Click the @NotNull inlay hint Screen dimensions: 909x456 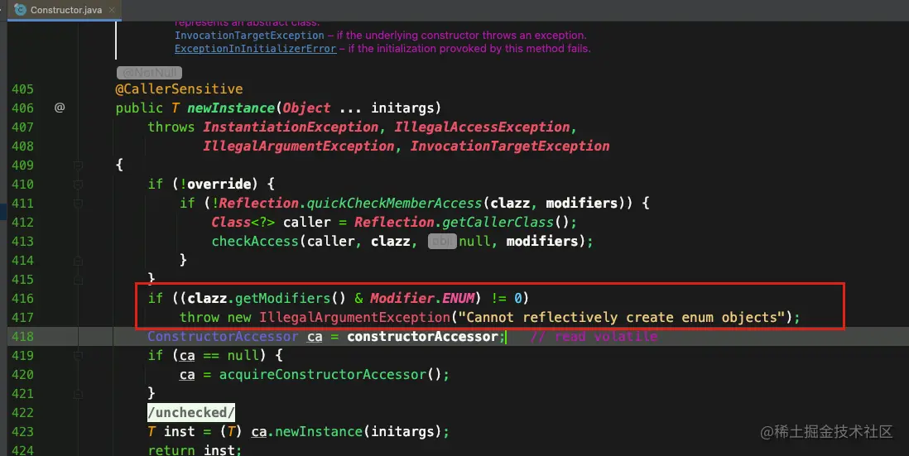pyautogui.click(x=149, y=73)
